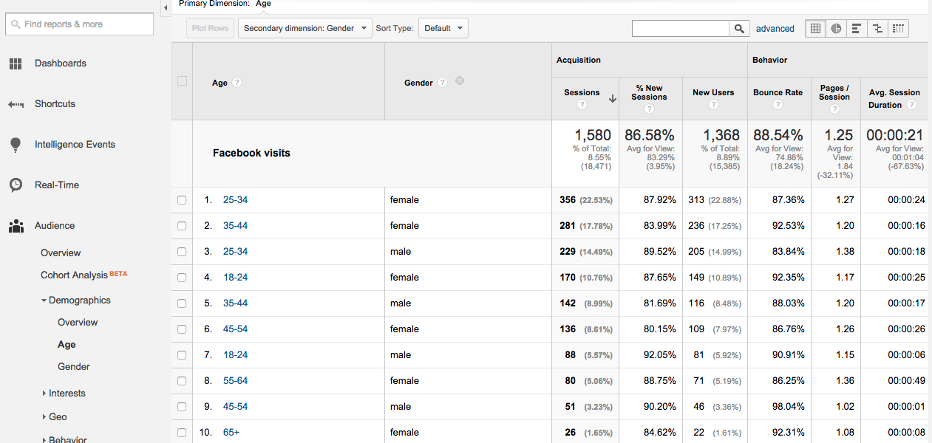Screen dimensions: 932x443
Task: Open help tooltip for Bounce Rate
Action: tap(778, 105)
